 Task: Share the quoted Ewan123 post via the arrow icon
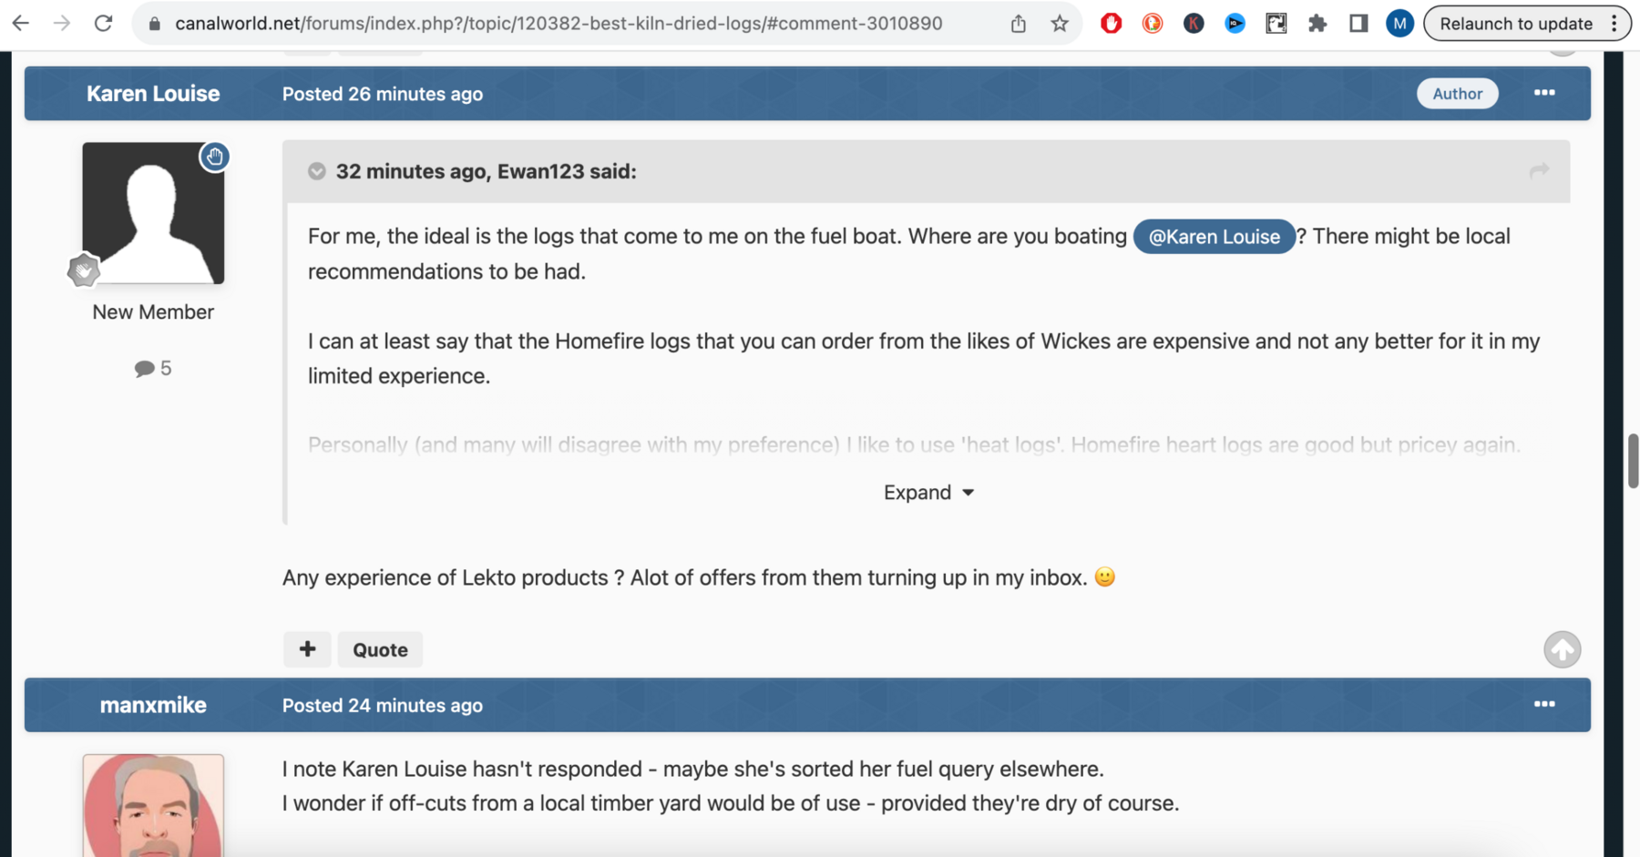click(1538, 170)
